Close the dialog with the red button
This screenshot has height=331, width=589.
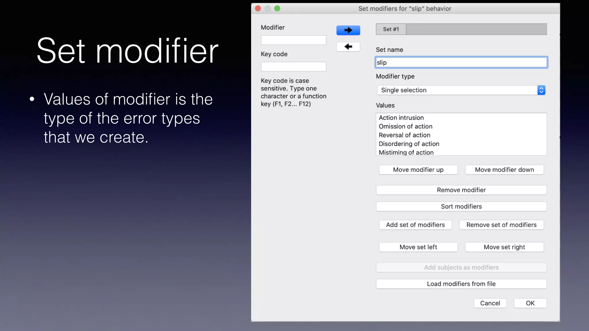pos(258,8)
